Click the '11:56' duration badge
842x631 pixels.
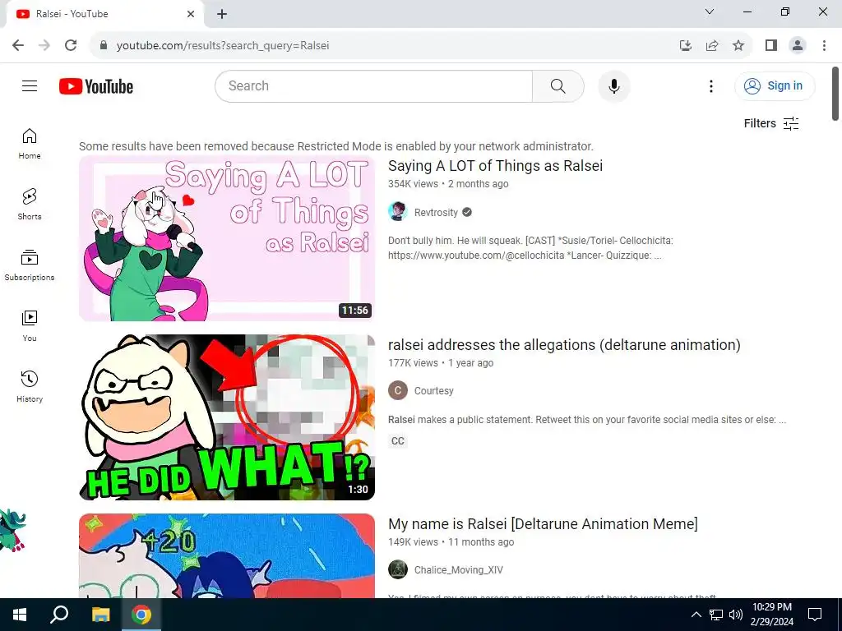click(x=355, y=310)
